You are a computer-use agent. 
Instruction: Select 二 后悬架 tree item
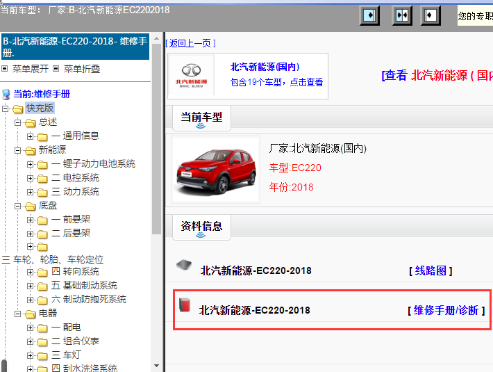coord(71,233)
